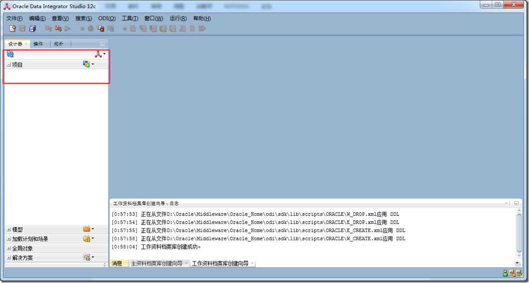529x283 pixels.
Task: Open the 文件(F) menu
Action: [14, 19]
